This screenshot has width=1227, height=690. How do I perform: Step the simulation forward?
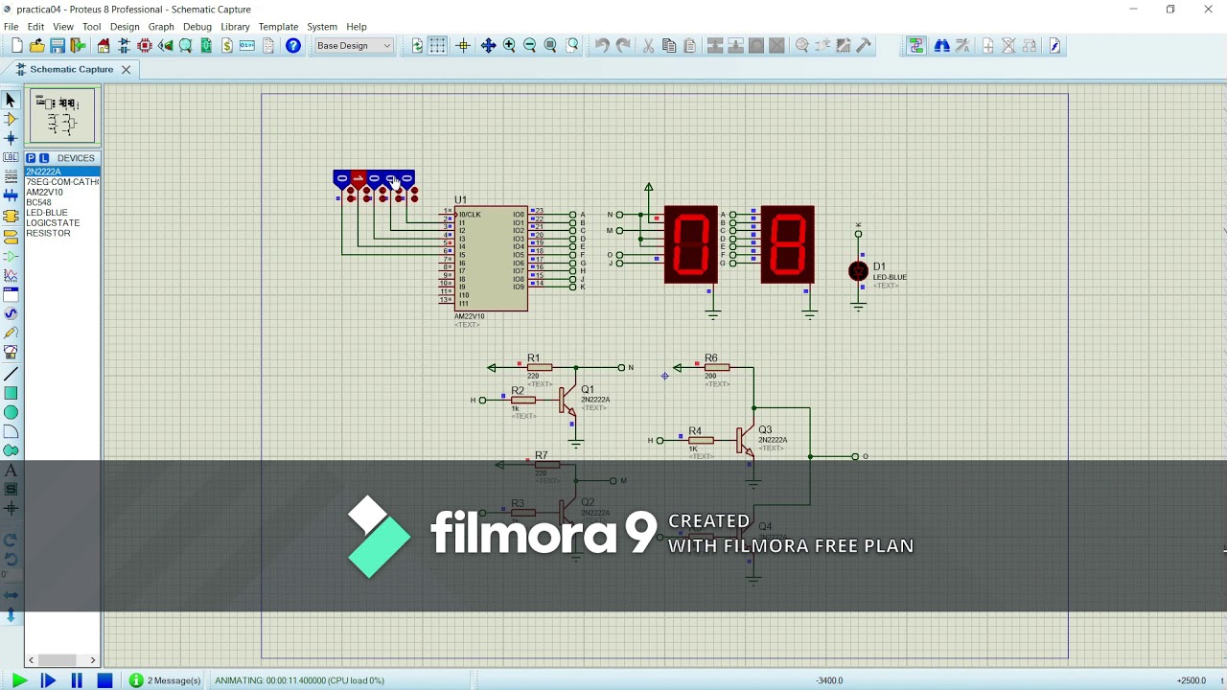47,680
